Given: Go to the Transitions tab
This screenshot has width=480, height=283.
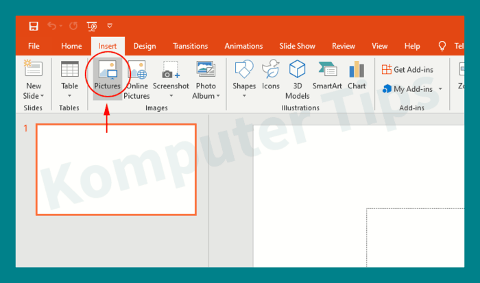Looking at the screenshot, I should (x=190, y=46).
